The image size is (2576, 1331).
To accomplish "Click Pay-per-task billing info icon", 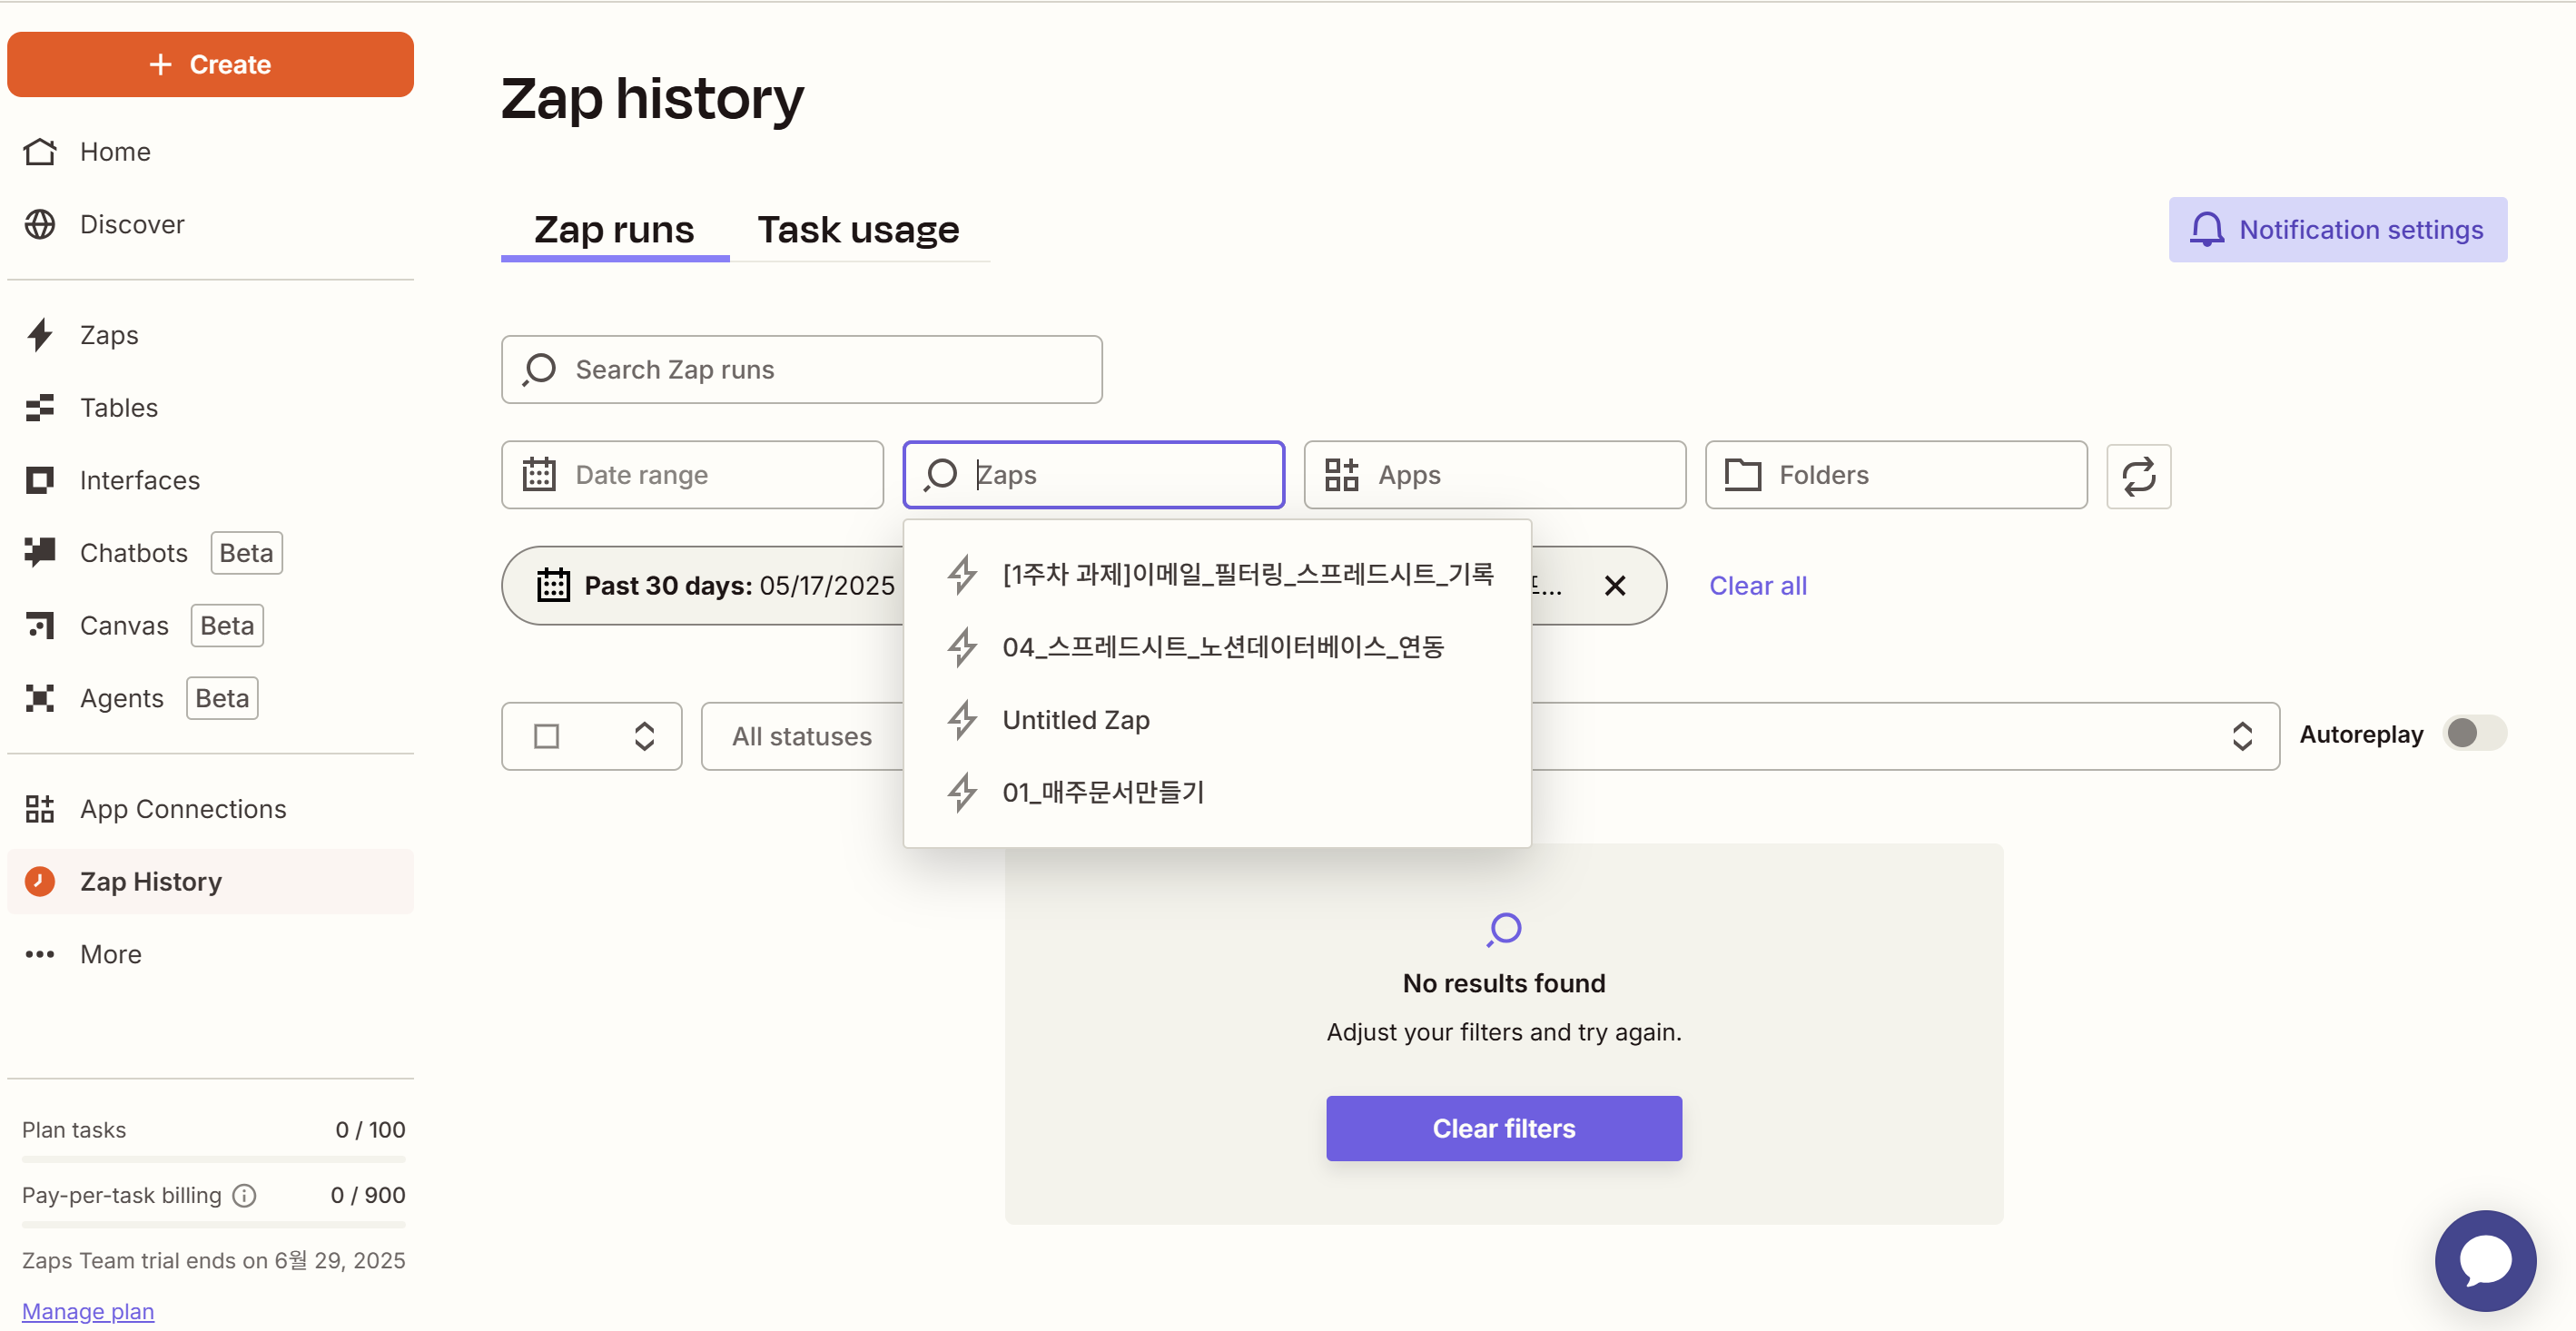I will [245, 1196].
